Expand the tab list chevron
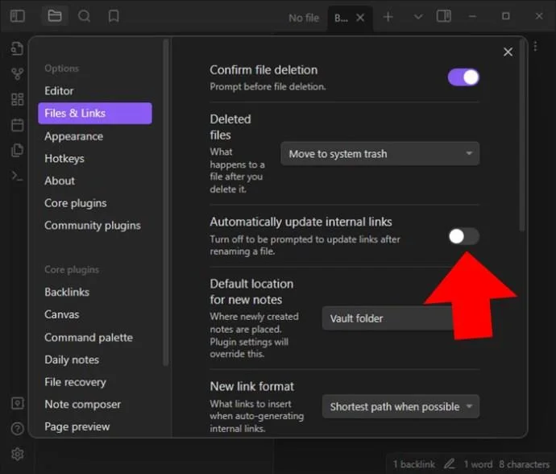This screenshot has width=556, height=474. pos(418,16)
